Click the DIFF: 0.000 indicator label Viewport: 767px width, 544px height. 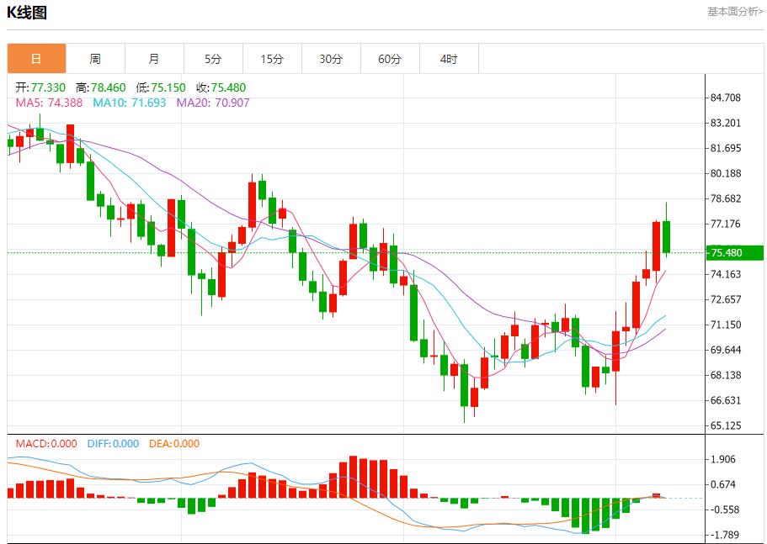[x=113, y=444]
